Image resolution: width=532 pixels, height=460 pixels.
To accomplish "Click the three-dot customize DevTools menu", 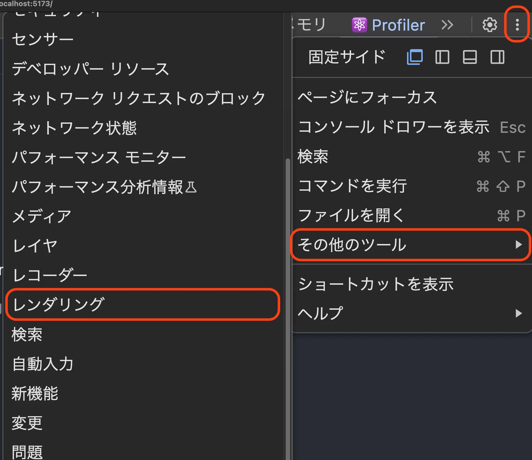I will point(517,25).
